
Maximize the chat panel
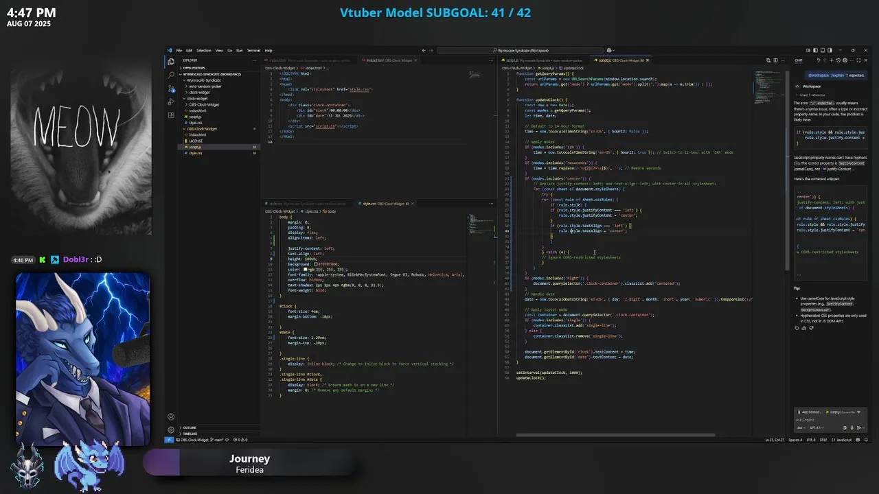(859, 60)
